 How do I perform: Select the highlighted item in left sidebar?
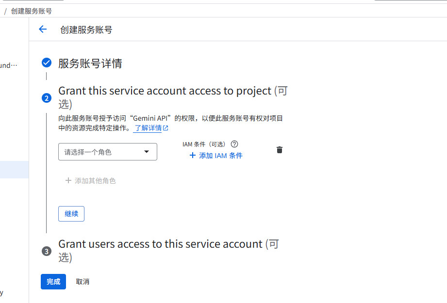pyautogui.click(x=14, y=170)
